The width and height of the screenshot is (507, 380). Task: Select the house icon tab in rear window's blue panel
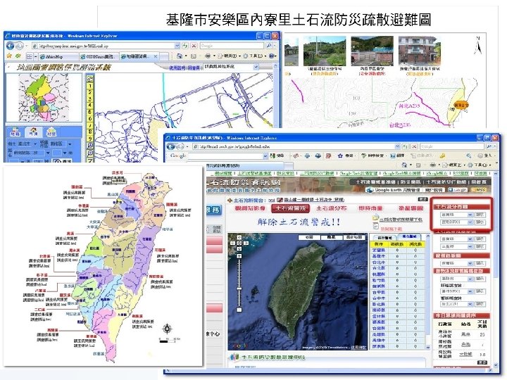click(x=34, y=132)
